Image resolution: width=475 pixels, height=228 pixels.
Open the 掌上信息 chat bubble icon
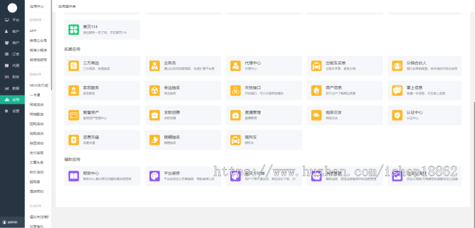tap(397, 90)
